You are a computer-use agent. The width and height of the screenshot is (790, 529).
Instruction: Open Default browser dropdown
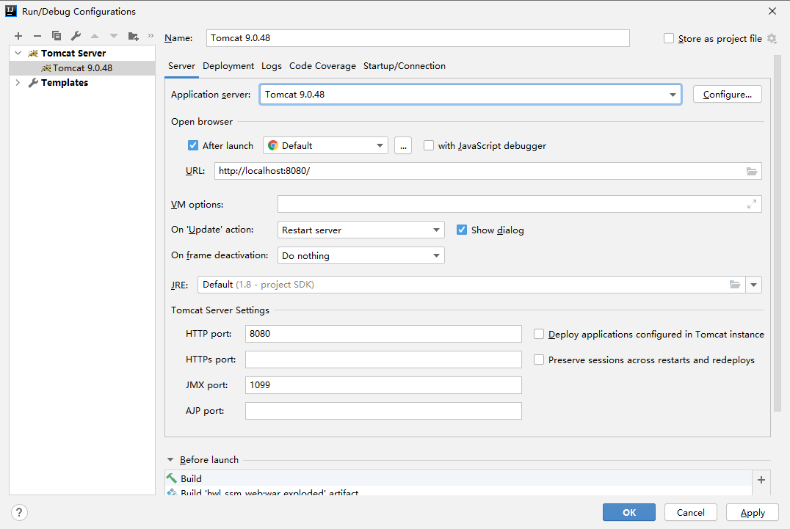(325, 145)
